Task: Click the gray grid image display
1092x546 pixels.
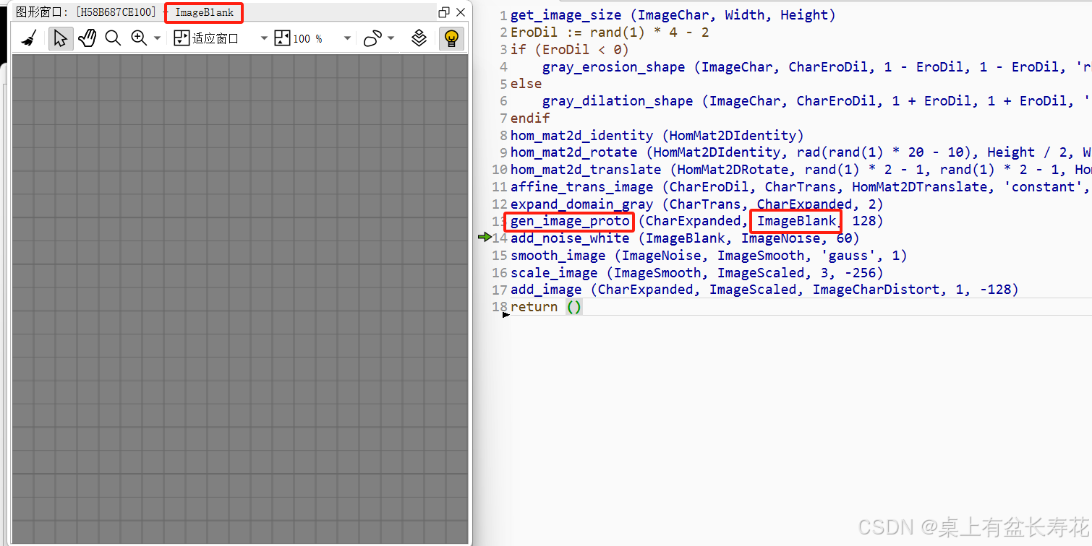Action: [240, 298]
